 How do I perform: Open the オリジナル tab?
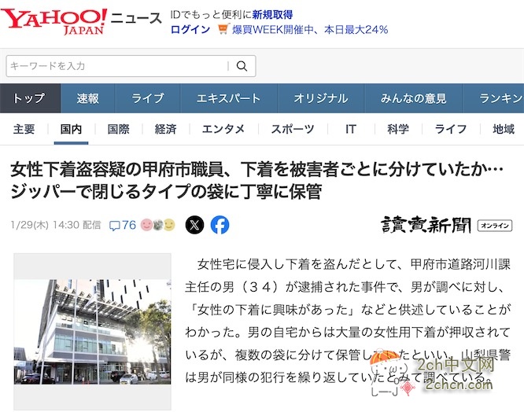(x=321, y=98)
